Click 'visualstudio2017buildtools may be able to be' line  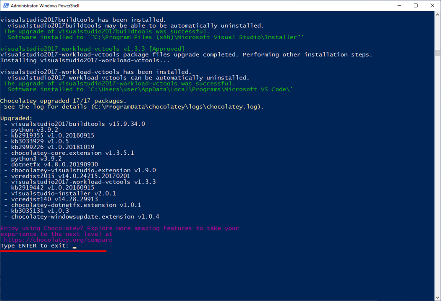[136, 26]
